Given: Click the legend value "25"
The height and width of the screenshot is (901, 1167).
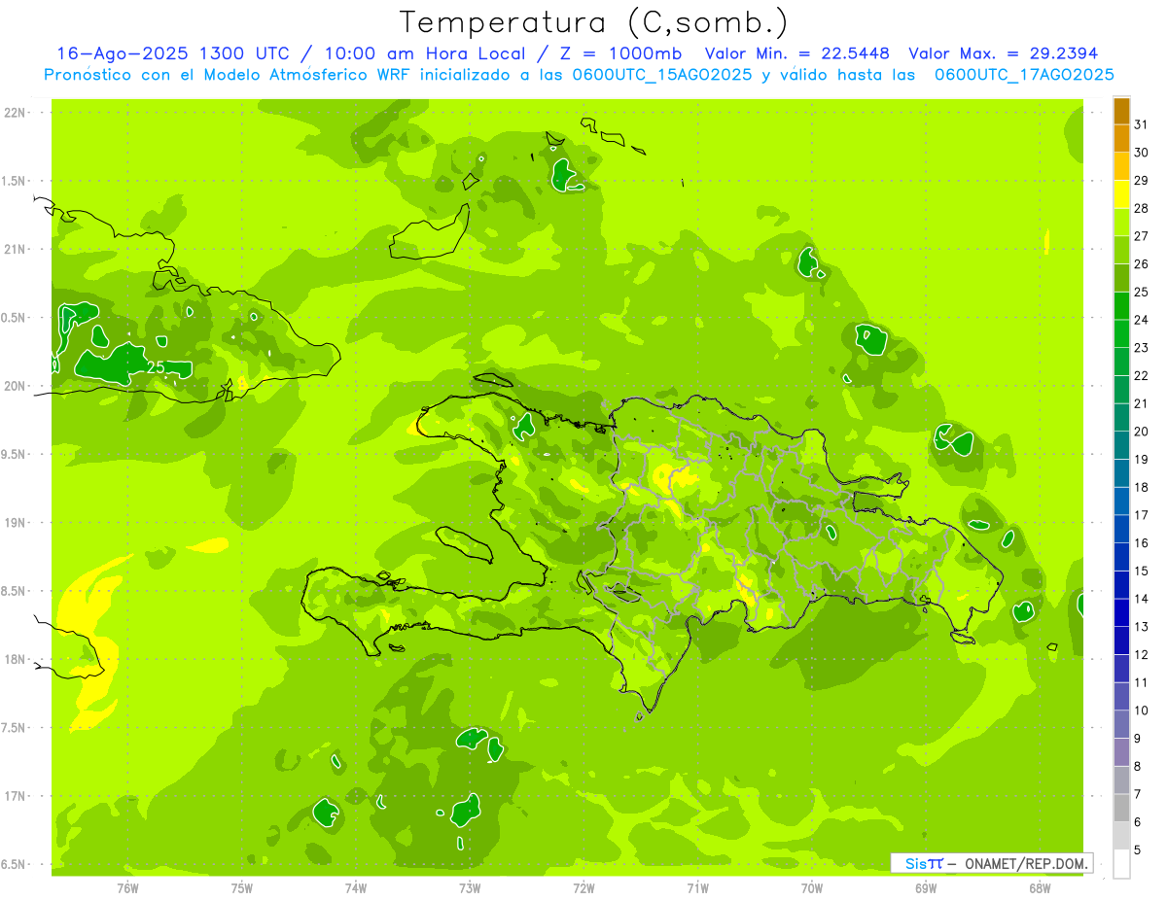Looking at the screenshot, I should pos(1142,292).
